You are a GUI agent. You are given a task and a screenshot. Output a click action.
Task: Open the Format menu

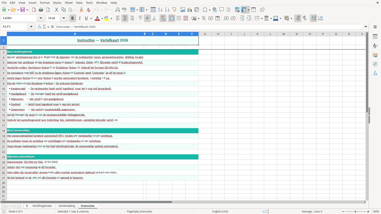point(44,3)
